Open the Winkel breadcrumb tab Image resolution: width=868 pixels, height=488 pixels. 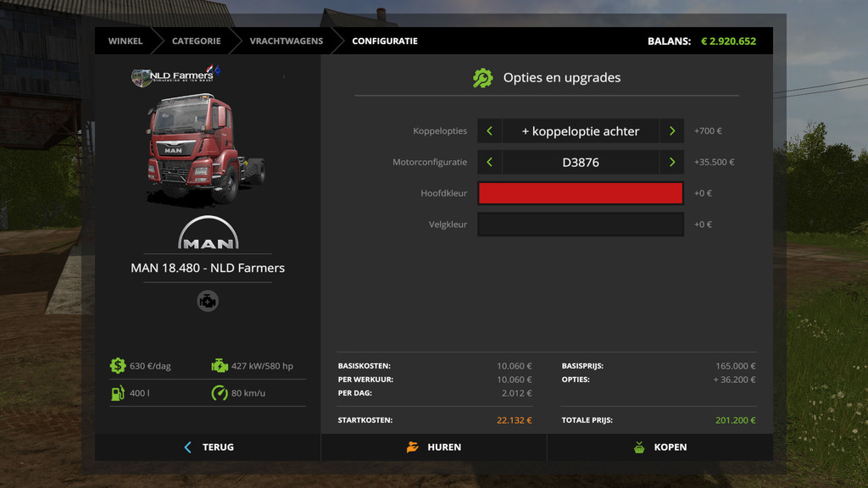coord(125,41)
